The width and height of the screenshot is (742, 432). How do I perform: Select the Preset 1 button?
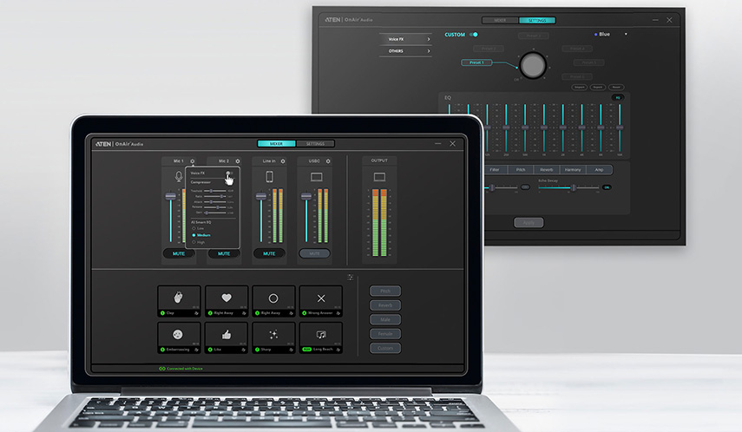click(476, 62)
